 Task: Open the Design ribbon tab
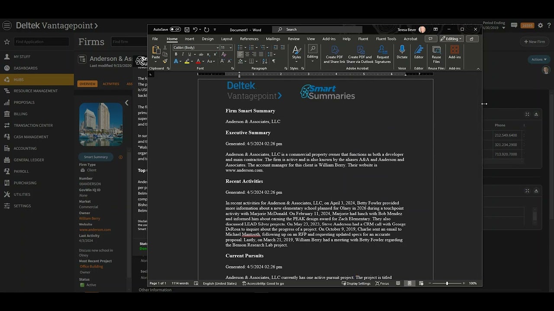pyautogui.click(x=208, y=39)
